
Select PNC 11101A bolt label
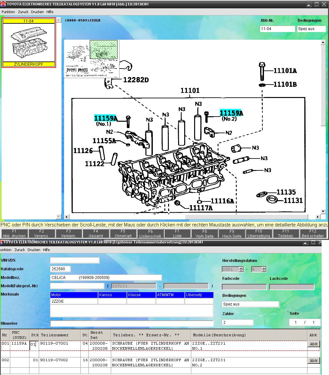285,70
